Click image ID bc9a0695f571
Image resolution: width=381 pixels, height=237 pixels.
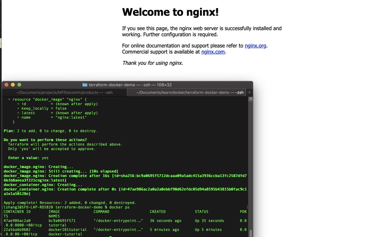[62, 221]
